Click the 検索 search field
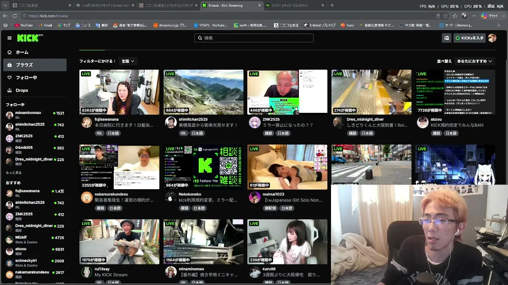Viewport: 508px width, 285px height. [254, 38]
